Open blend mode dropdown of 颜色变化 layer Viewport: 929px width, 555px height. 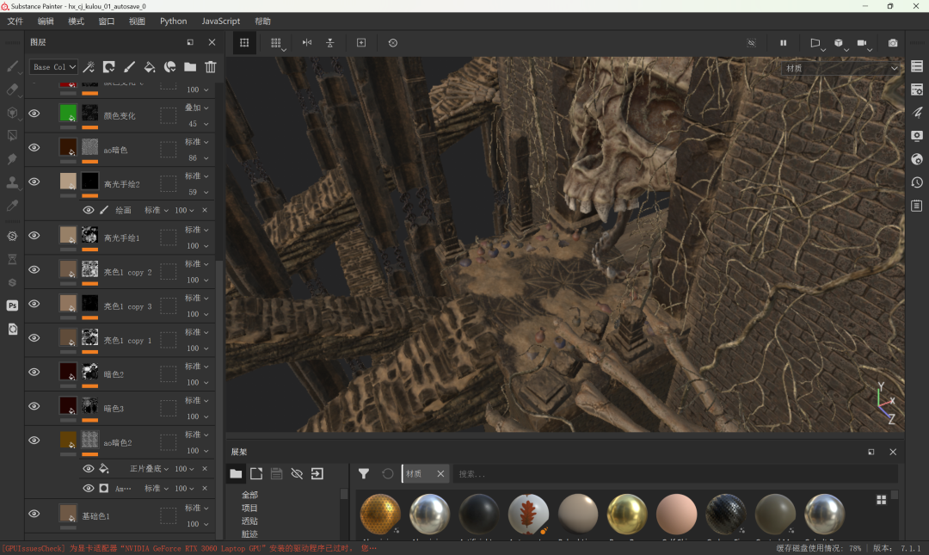(x=196, y=108)
